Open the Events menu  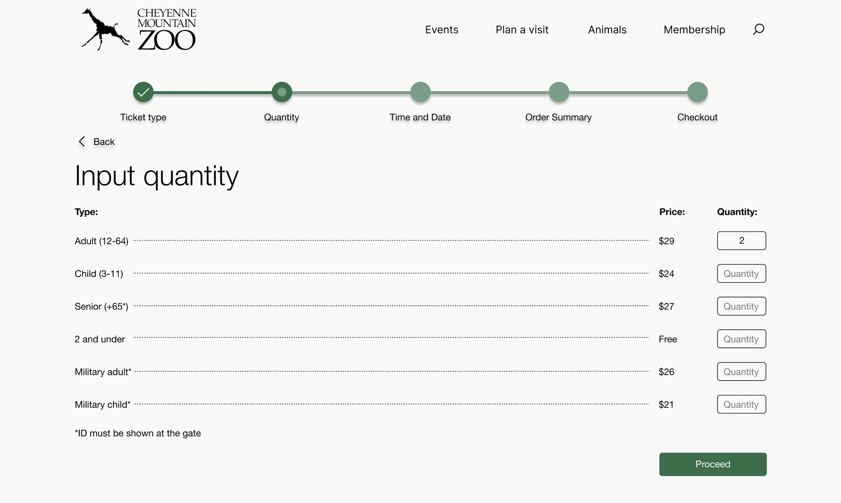point(441,30)
